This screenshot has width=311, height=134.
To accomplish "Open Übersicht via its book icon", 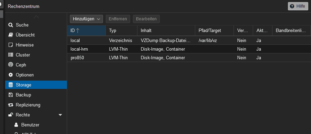I will pyautogui.click(x=11, y=35).
